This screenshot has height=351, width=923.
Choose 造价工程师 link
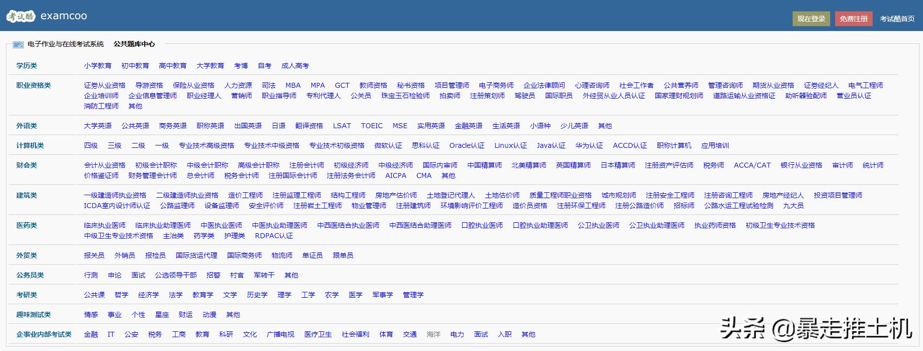pos(245,195)
